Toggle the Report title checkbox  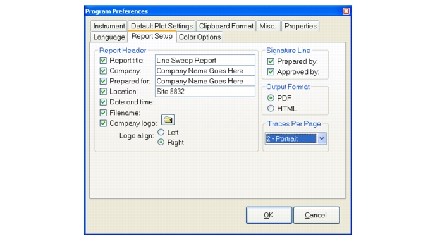click(103, 61)
